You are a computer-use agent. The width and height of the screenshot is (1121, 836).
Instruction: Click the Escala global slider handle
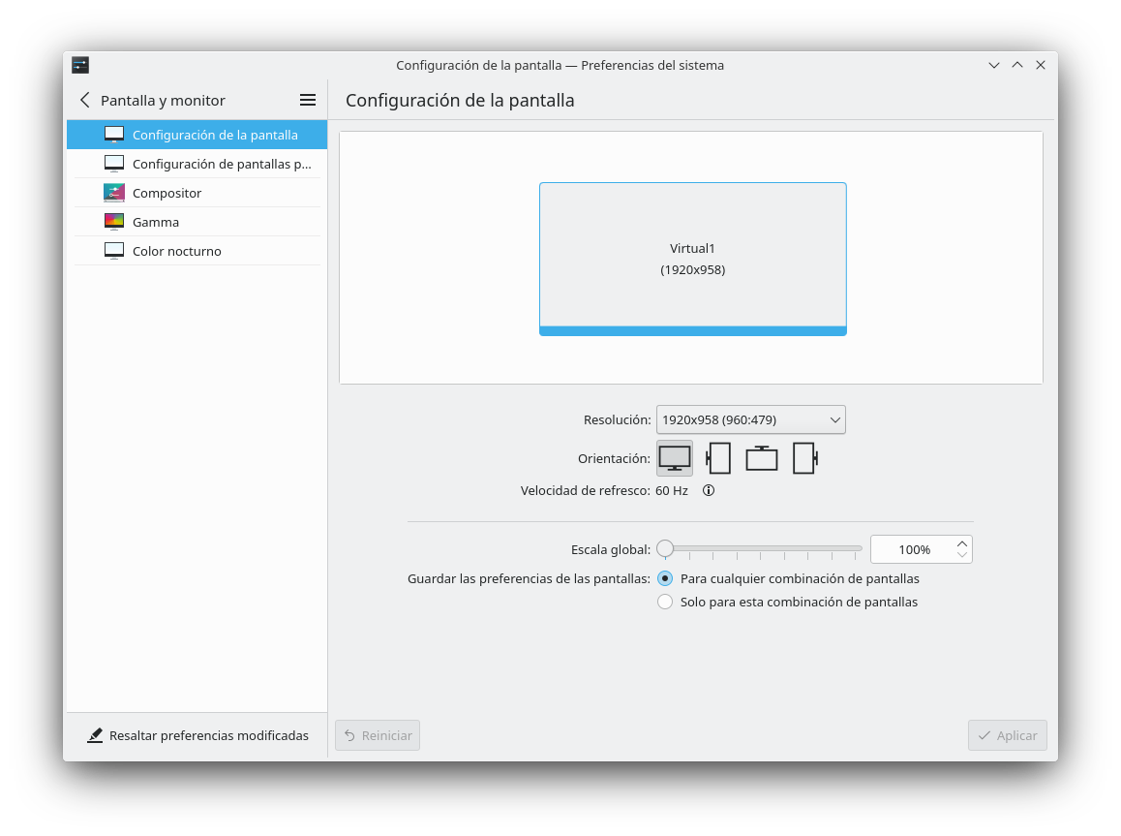665,549
